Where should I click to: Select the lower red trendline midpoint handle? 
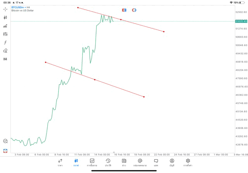[x=95, y=80]
